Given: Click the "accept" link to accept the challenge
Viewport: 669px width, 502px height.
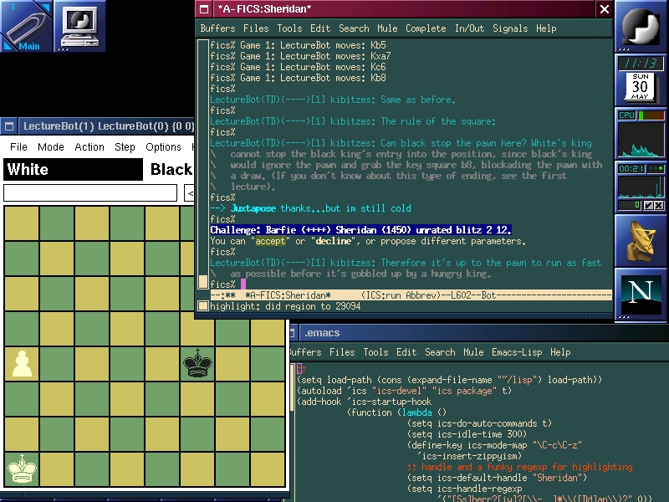Looking at the screenshot, I should pyautogui.click(x=270, y=241).
